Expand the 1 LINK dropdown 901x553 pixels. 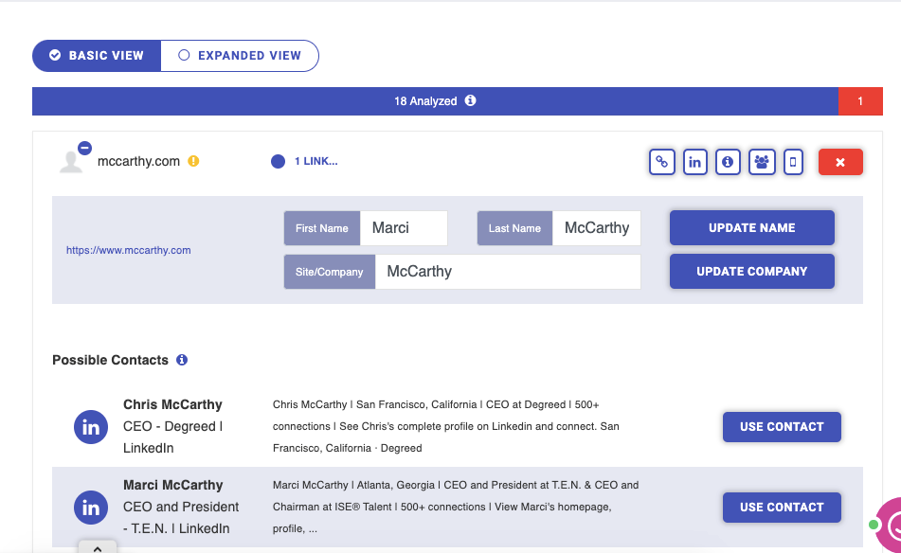click(315, 161)
